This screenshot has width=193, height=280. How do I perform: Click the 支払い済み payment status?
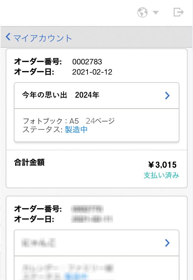(161, 175)
